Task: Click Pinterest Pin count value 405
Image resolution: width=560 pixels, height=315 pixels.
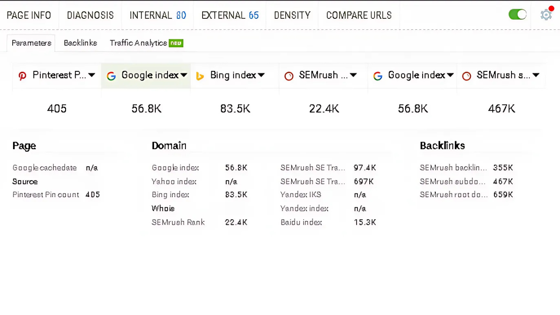Action: coord(93,195)
